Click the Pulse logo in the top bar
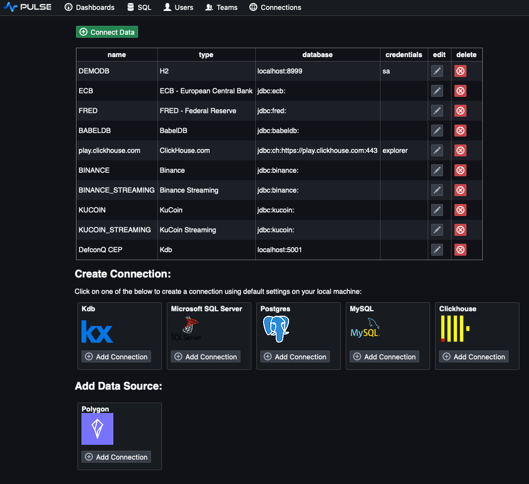The width and height of the screenshot is (529, 484). [x=27, y=7]
